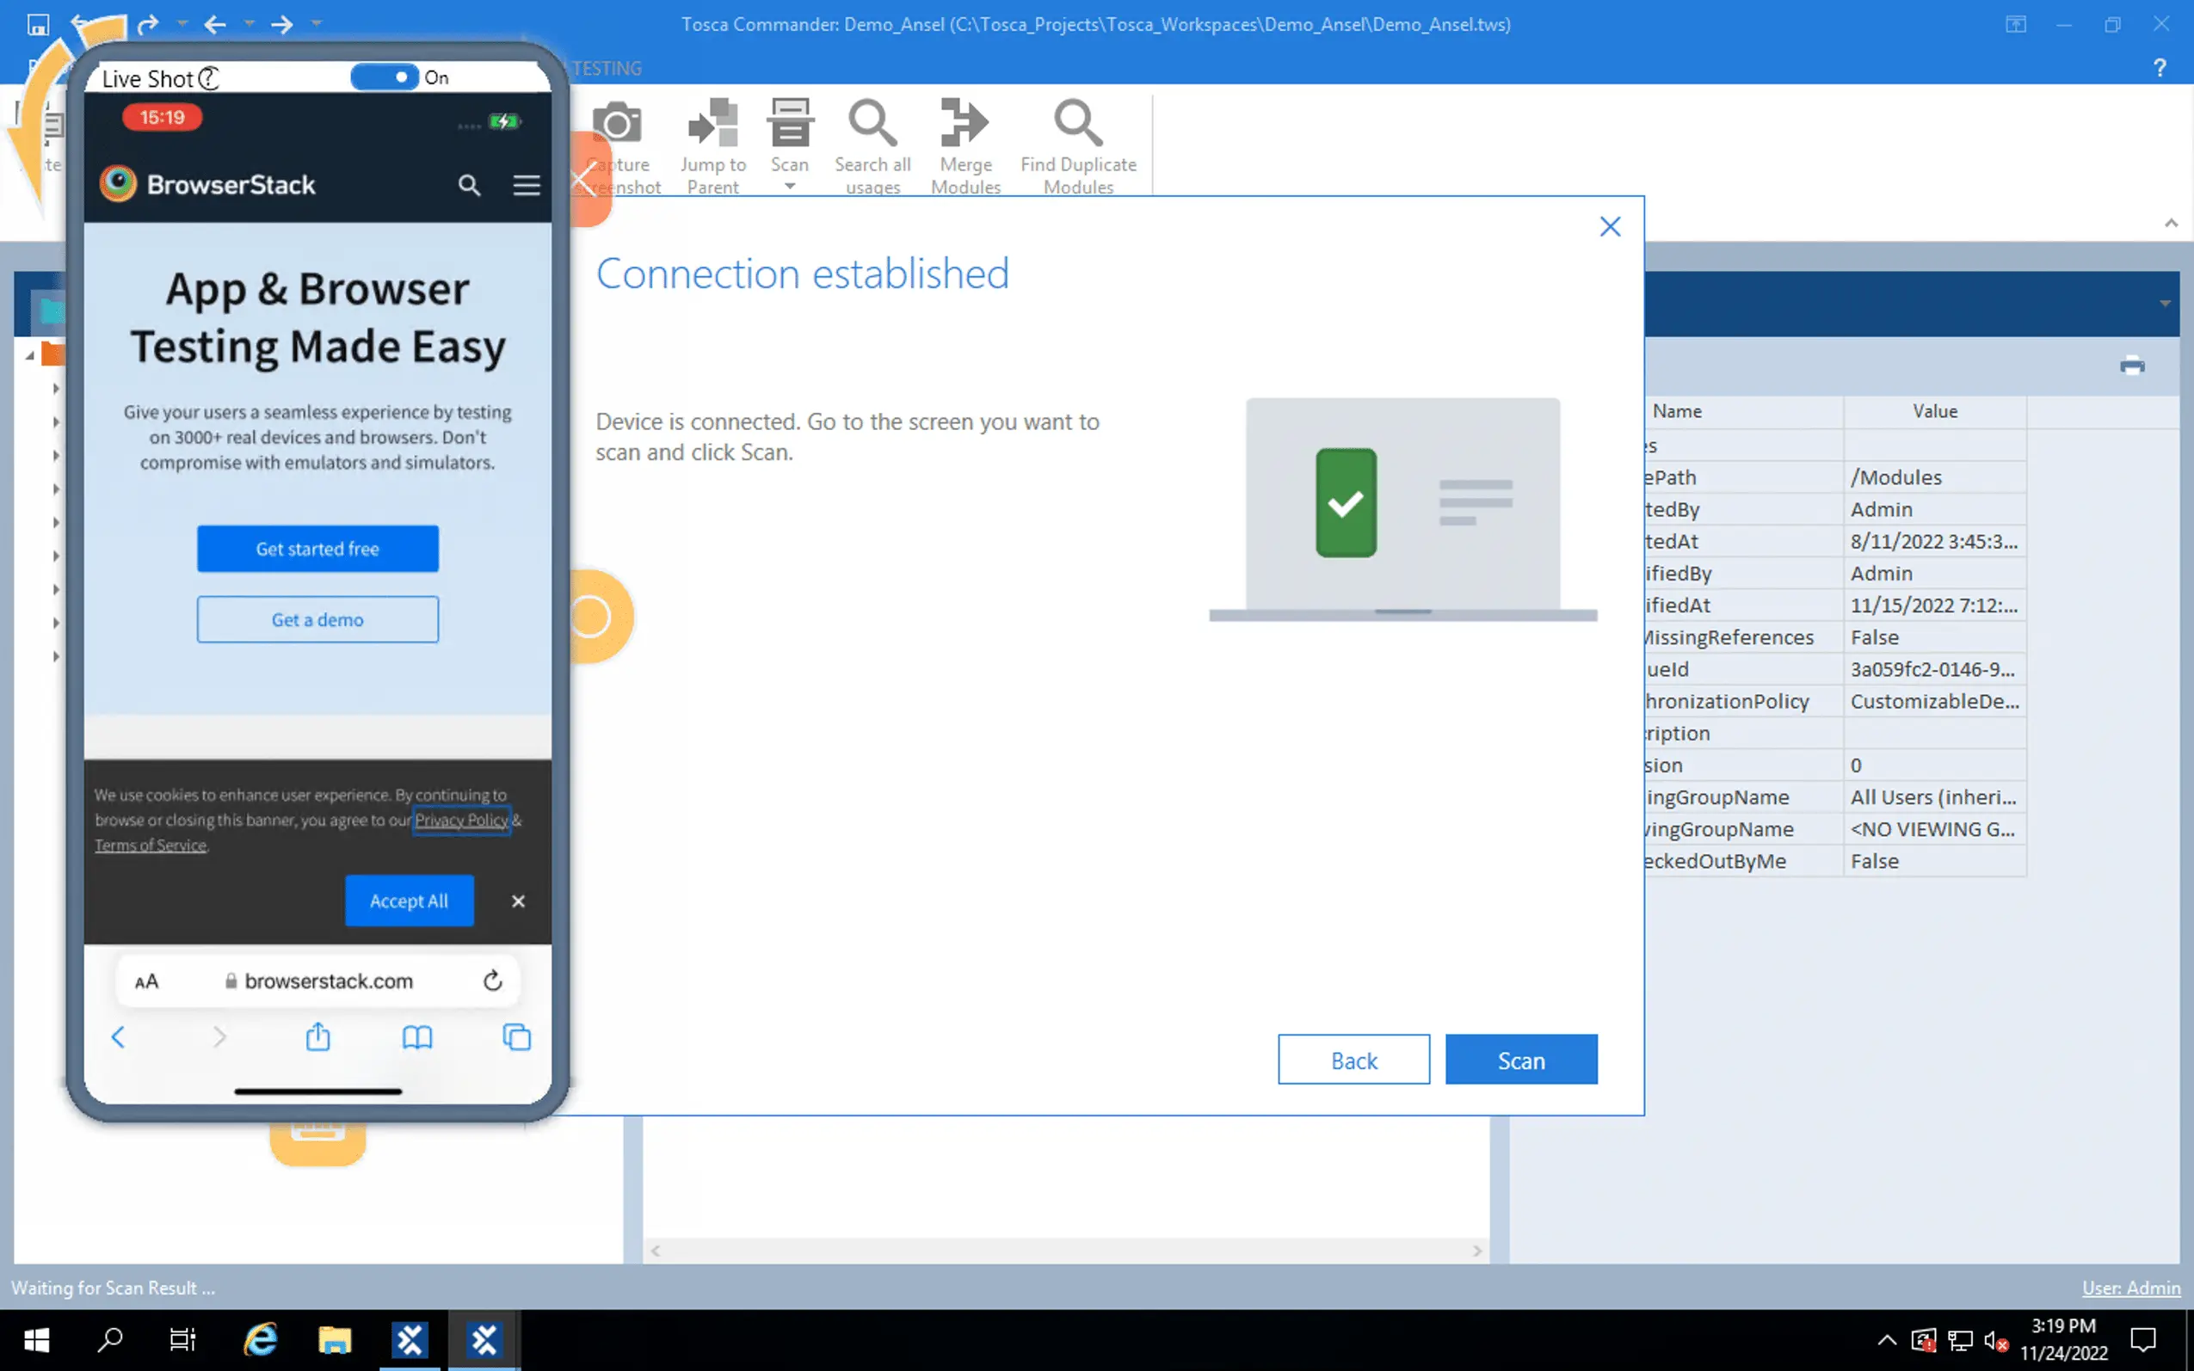Click Find Duplicate Modules icon

tap(1077, 122)
